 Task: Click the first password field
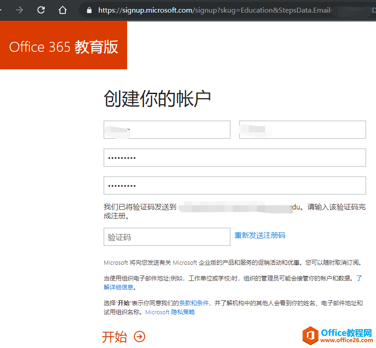pyautogui.click(x=235, y=158)
